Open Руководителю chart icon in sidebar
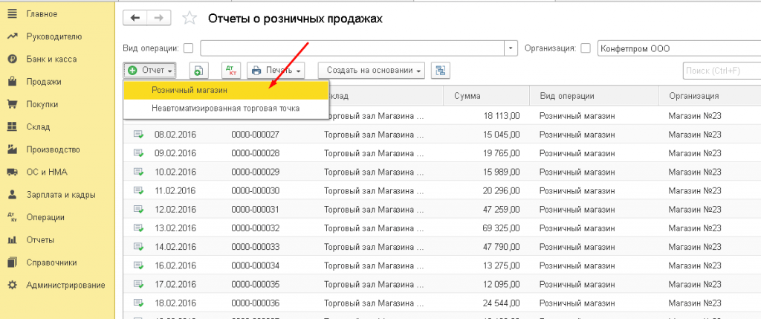This screenshot has height=319, width=761. [x=12, y=36]
